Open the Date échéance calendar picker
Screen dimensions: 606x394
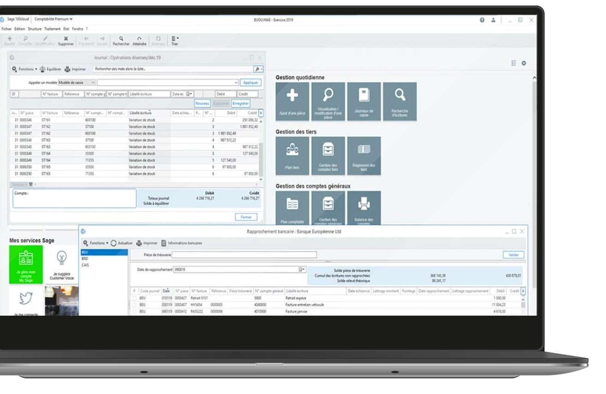click(x=190, y=94)
